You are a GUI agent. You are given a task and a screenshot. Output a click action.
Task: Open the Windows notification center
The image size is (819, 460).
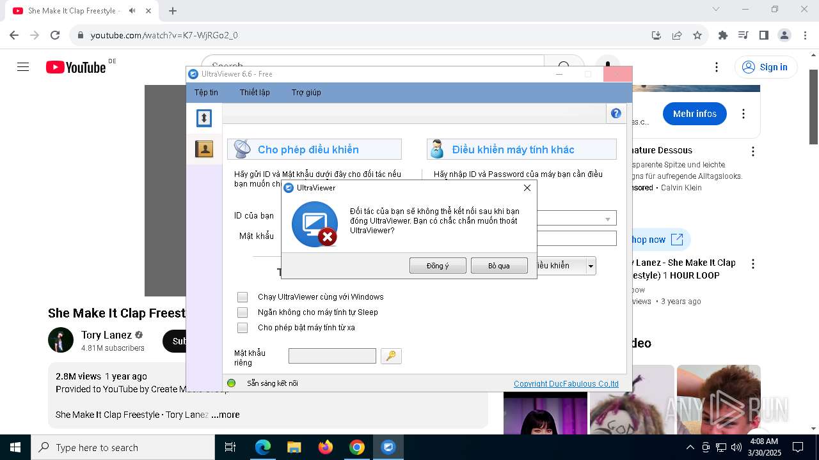pyautogui.click(x=798, y=447)
